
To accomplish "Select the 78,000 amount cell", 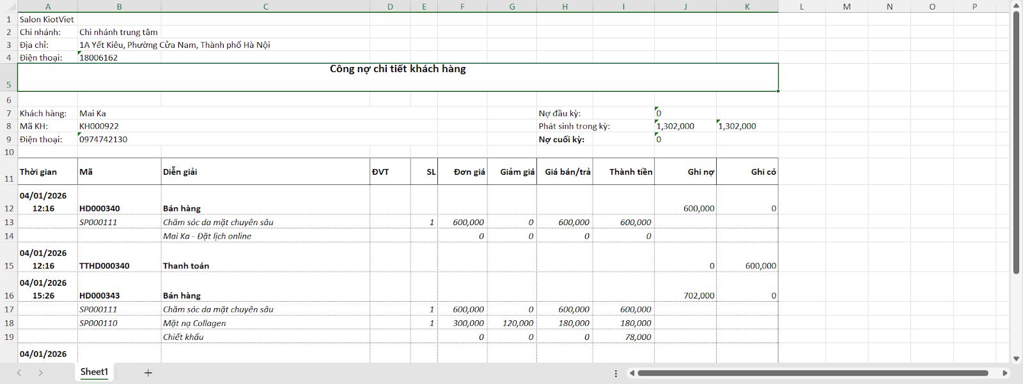I will click(623, 337).
